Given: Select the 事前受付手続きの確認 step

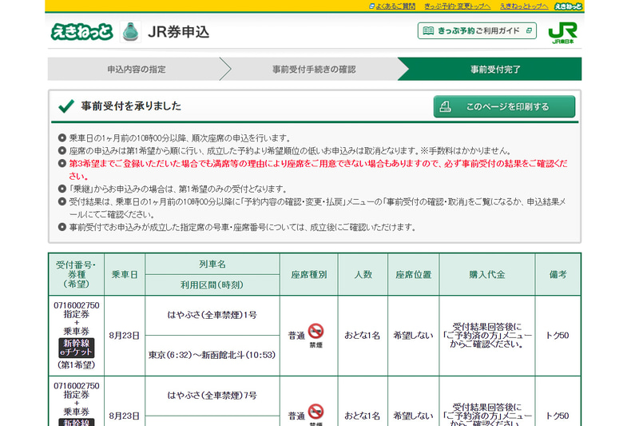Looking at the screenshot, I should click(314, 70).
